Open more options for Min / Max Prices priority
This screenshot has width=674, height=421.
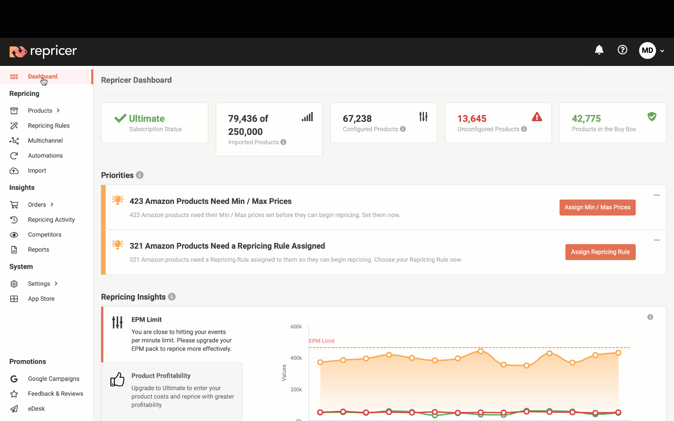point(657,195)
